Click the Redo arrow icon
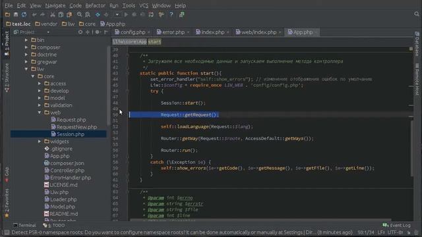The width and height of the screenshot is (422, 237). [x=42, y=14]
